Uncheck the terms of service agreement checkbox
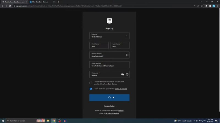This screenshot has width=220, height=123. pos(91,89)
